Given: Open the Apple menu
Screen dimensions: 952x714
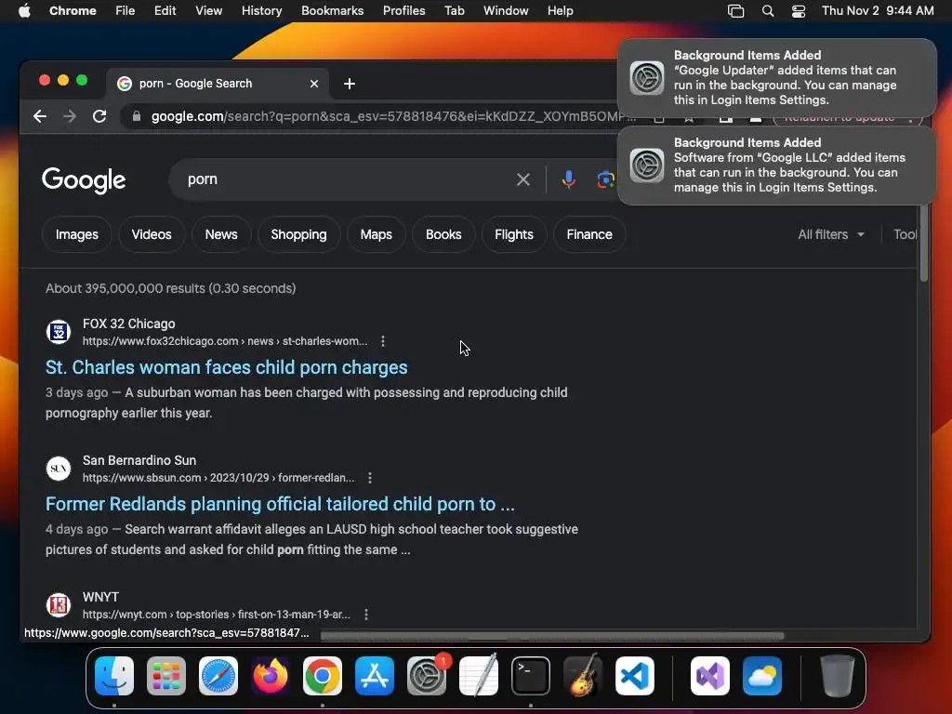Looking at the screenshot, I should point(24,11).
